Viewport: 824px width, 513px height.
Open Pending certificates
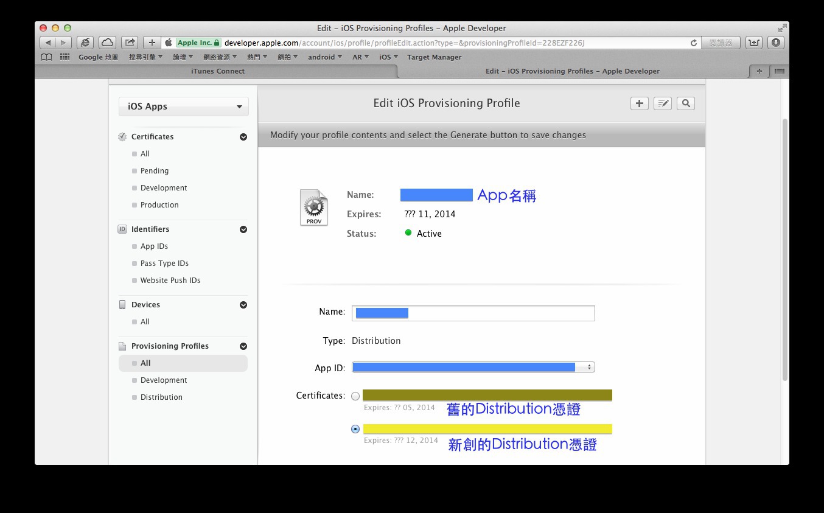click(x=155, y=171)
